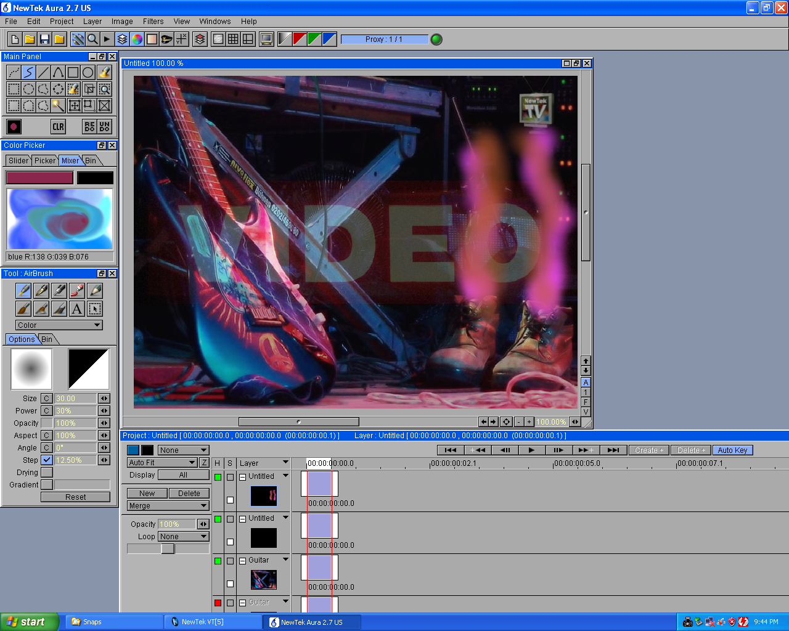Viewport: 789px width, 631px height.
Task: Open the top Untitled layer's dropdown arrow
Action: (285, 476)
